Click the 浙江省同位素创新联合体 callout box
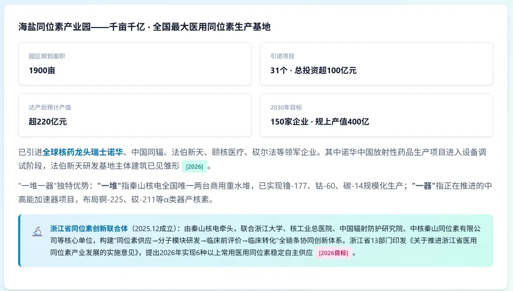 (x=256, y=241)
